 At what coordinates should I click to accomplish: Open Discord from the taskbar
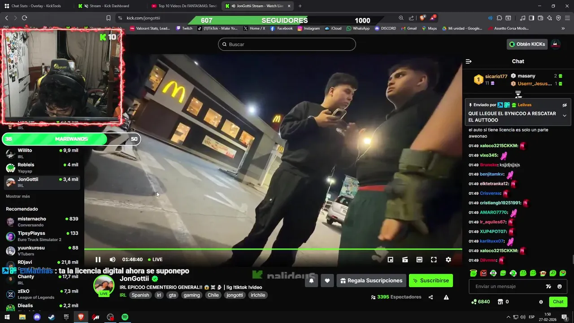click(x=37, y=317)
